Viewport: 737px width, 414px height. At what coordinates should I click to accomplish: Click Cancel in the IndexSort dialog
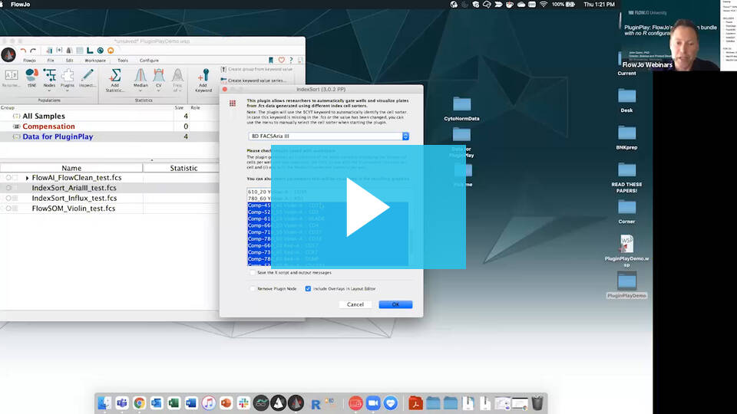(x=355, y=304)
